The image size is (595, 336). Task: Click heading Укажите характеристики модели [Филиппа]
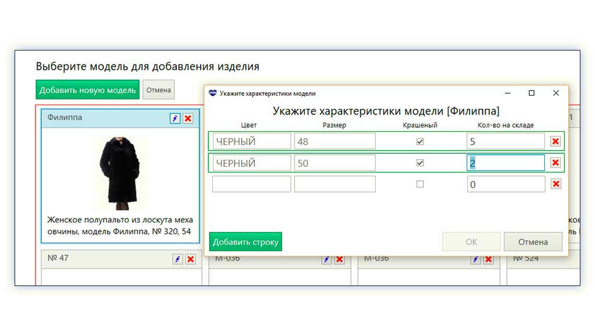[x=386, y=111]
